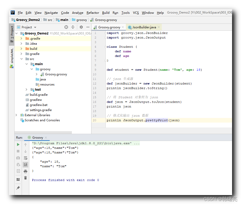Select the opened file in Project view
This screenshot has width=241, height=204.
(x=66, y=27)
